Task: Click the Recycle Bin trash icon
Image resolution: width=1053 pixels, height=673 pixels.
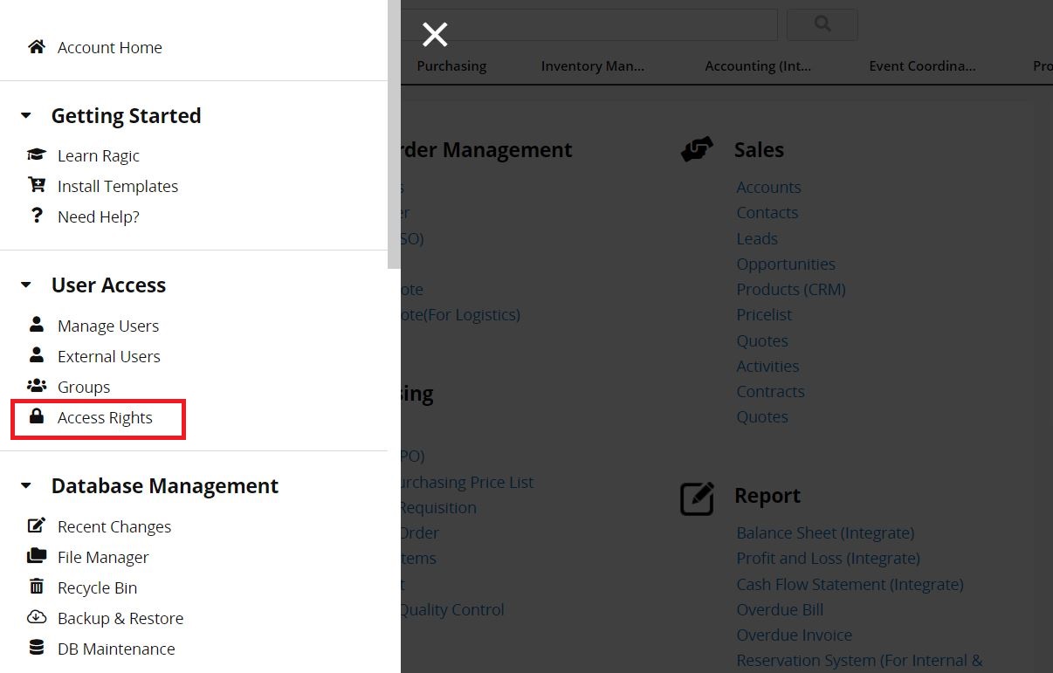Action: [x=36, y=587]
